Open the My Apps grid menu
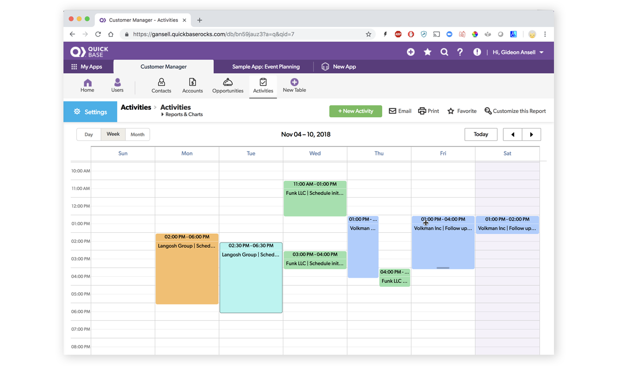The image size is (617, 375). 86,66
